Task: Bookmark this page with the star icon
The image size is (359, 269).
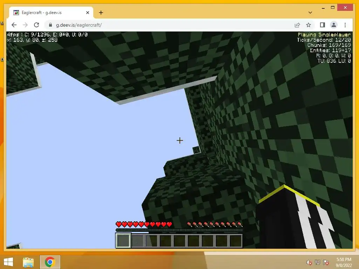Action: tap(309, 25)
